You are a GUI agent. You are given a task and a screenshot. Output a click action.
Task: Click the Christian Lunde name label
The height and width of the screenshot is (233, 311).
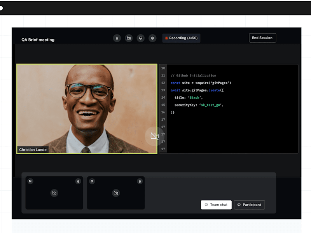click(33, 150)
